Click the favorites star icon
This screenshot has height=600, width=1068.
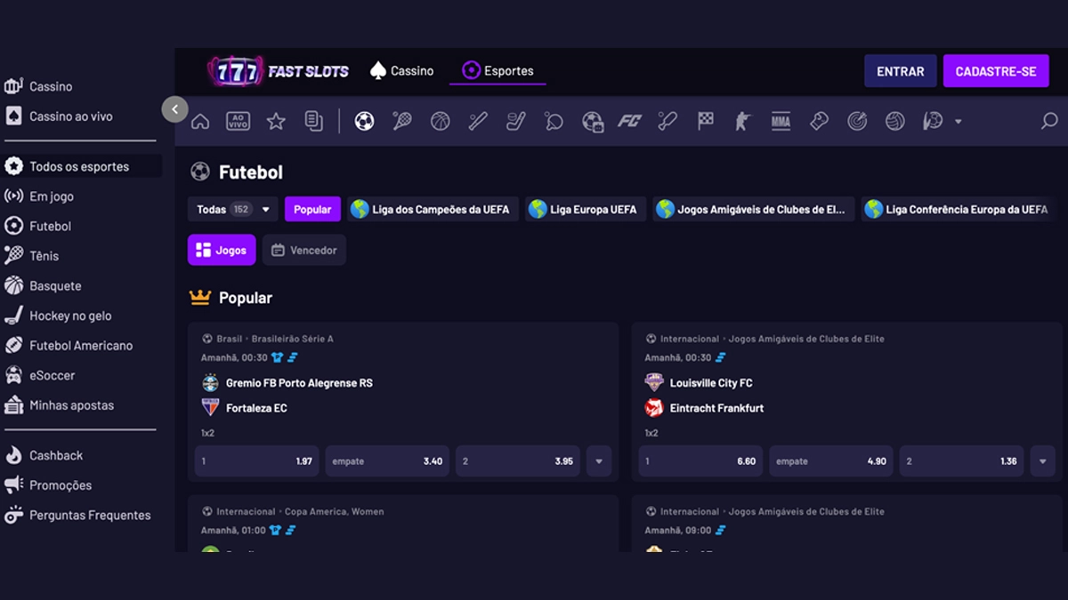point(276,122)
